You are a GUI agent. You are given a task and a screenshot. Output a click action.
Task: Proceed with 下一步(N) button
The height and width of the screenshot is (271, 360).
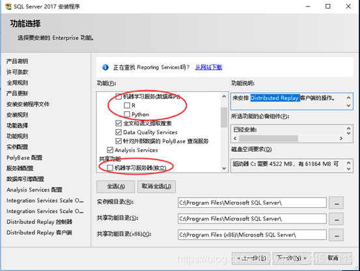pyautogui.click(x=292, y=259)
